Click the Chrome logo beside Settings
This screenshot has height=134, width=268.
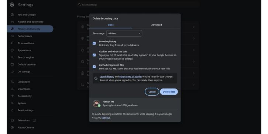(12, 5)
